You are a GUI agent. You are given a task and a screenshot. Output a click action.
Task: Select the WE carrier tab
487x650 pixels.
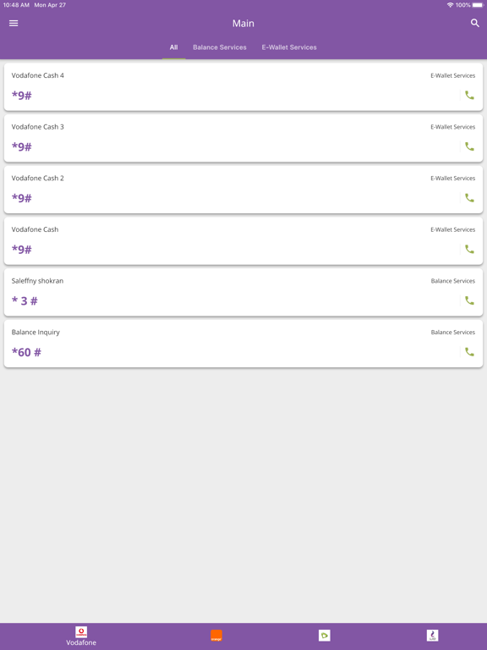tap(432, 636)
